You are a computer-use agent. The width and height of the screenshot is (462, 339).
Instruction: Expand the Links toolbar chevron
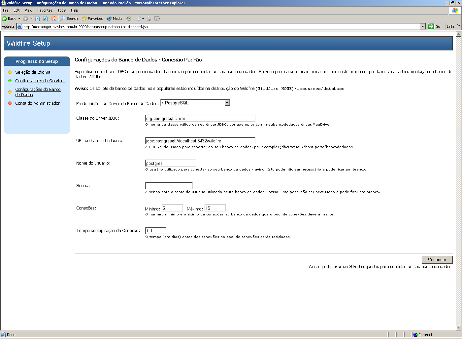pos(458,26)
